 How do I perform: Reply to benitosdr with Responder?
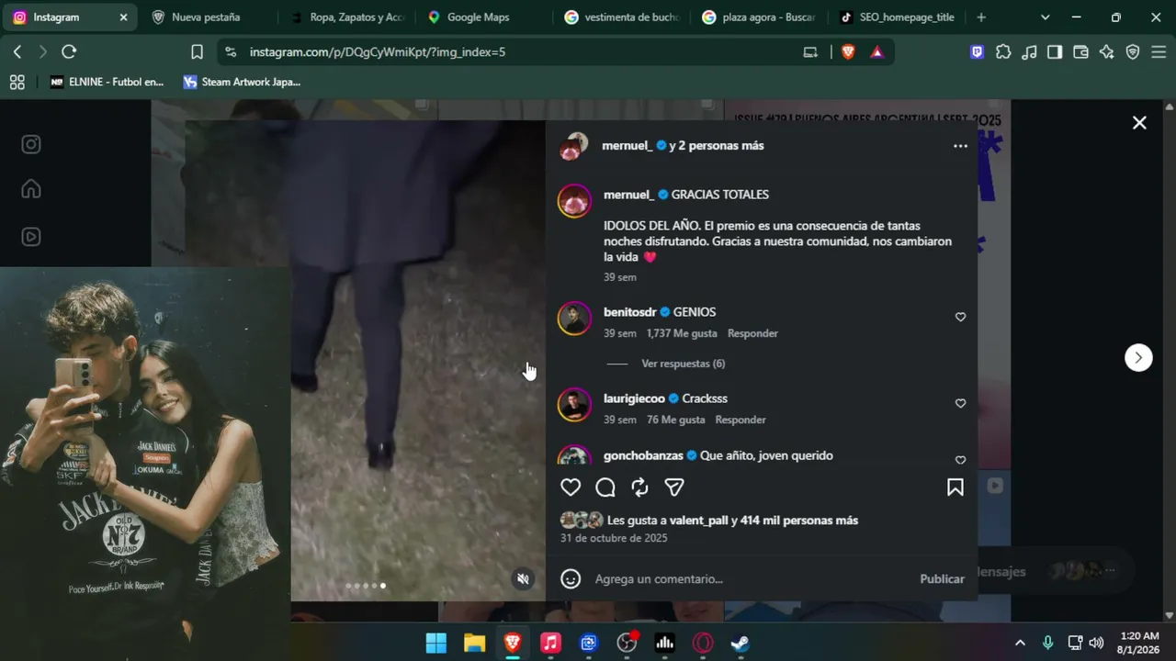[x=752, y=333]
